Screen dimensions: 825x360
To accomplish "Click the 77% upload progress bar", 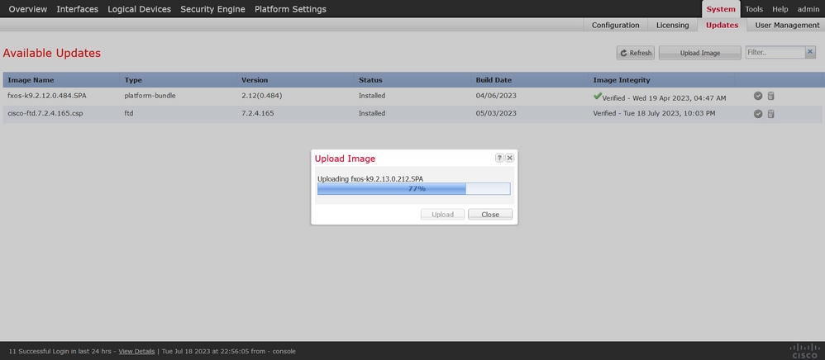I will [414, 189].
